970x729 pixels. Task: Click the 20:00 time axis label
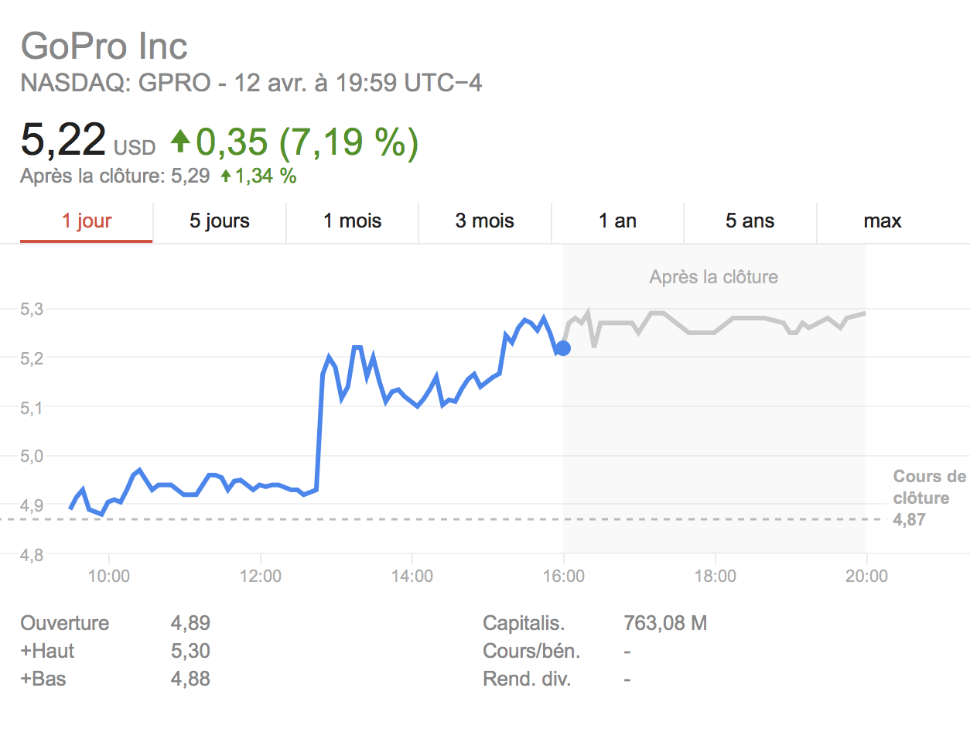tap(866, 577)
